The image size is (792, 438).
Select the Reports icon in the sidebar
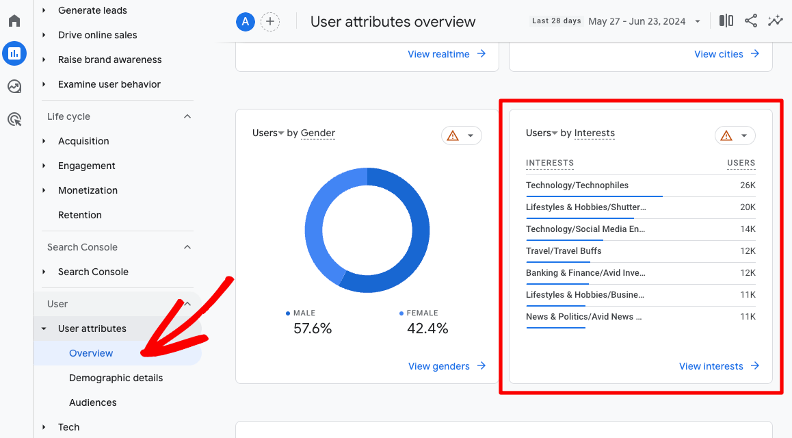tap(14, 53)
